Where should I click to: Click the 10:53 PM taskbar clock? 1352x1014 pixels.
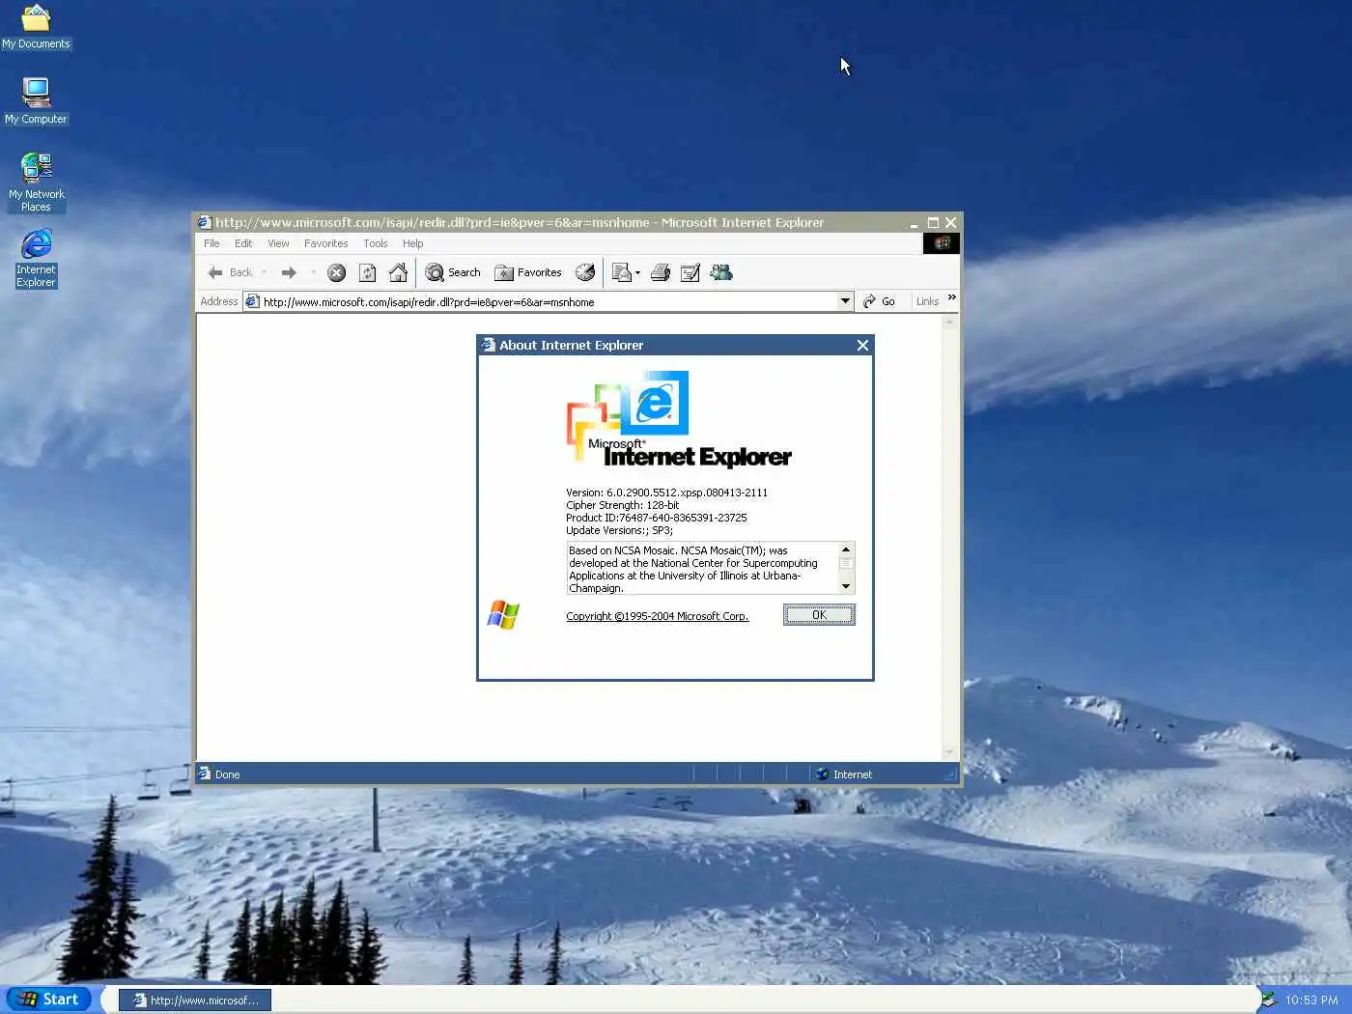pyautogui.click(x=1311, y=1000)
